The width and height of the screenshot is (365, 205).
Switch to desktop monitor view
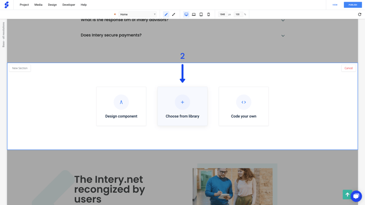coord(186,14)
